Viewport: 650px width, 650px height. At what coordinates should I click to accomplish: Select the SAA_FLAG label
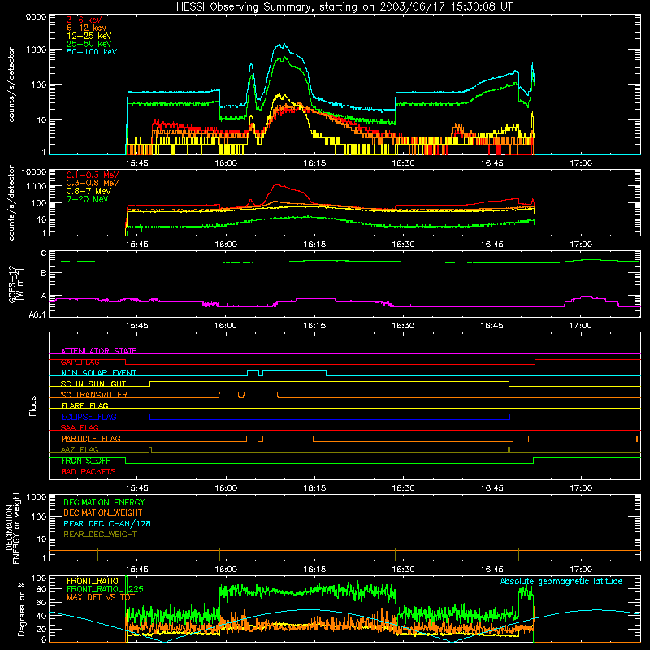(80, 427)
